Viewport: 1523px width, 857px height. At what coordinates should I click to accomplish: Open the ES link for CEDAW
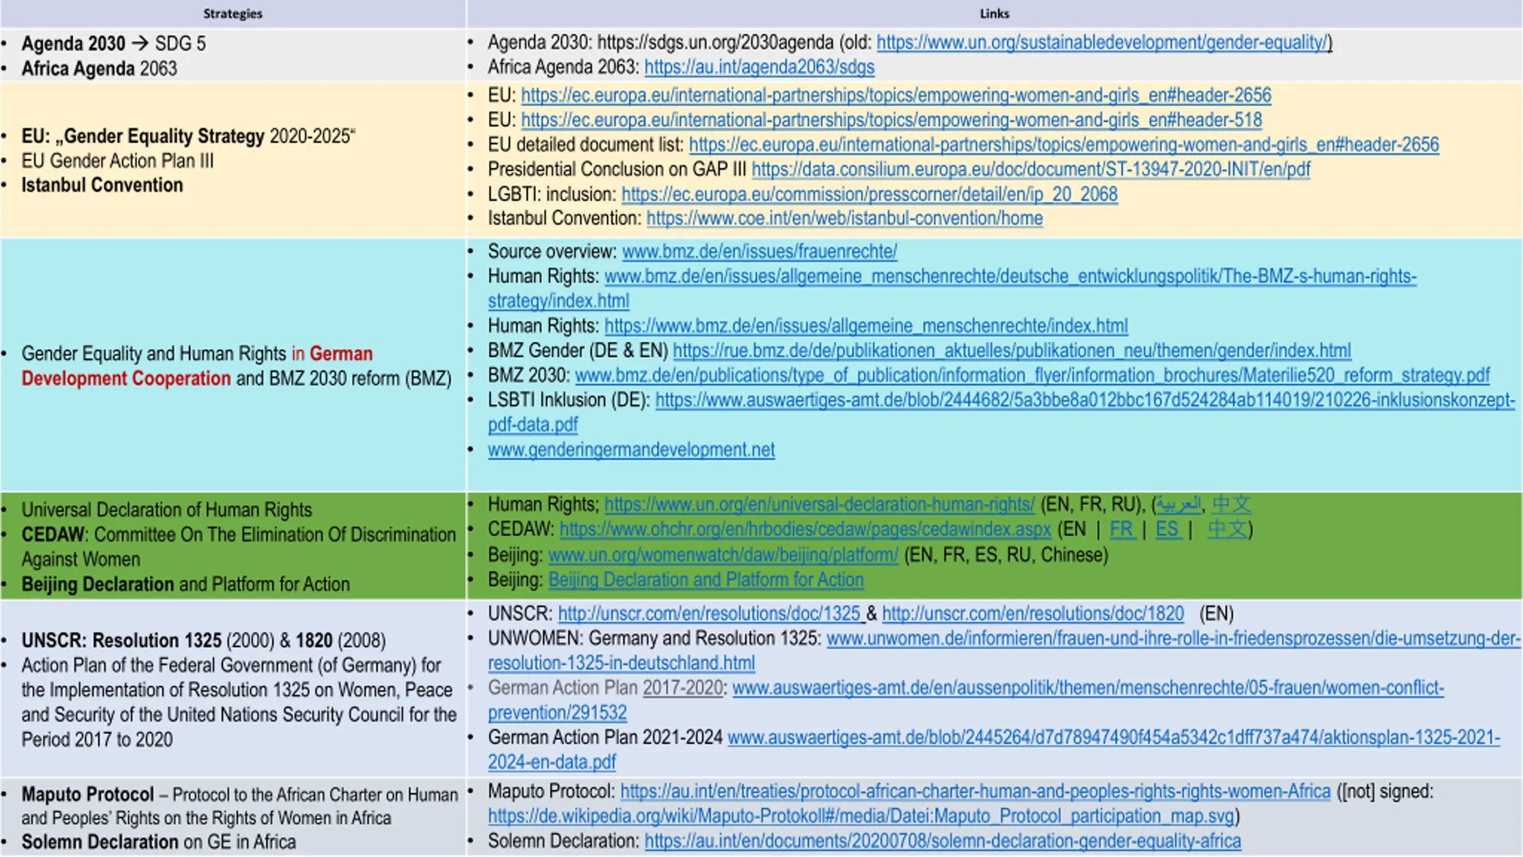1168,530
